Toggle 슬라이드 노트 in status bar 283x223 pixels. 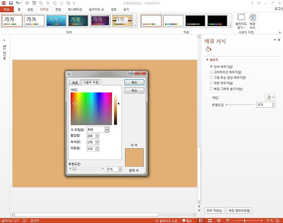pos(166,221)
